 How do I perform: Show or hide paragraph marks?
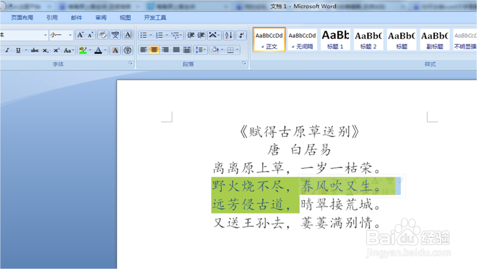241,35
